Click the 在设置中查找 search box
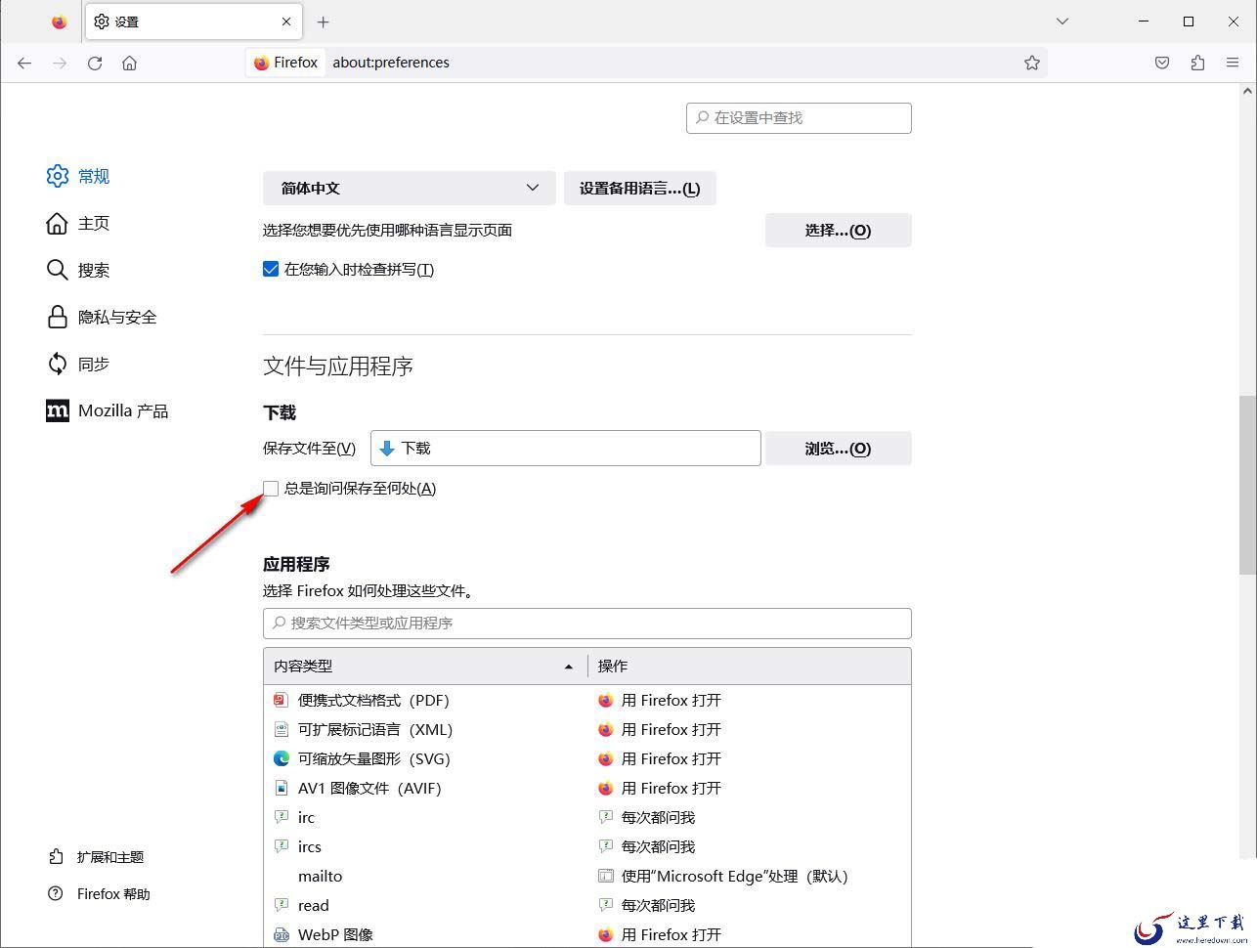This screenshot has height=948, width=1257. (799, 117)
